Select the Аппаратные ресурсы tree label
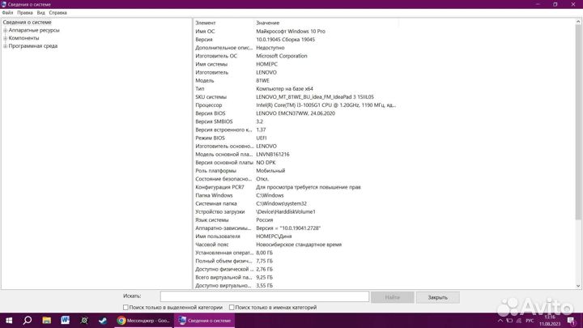This screenshot has width=583, height=328. [34, 31]
